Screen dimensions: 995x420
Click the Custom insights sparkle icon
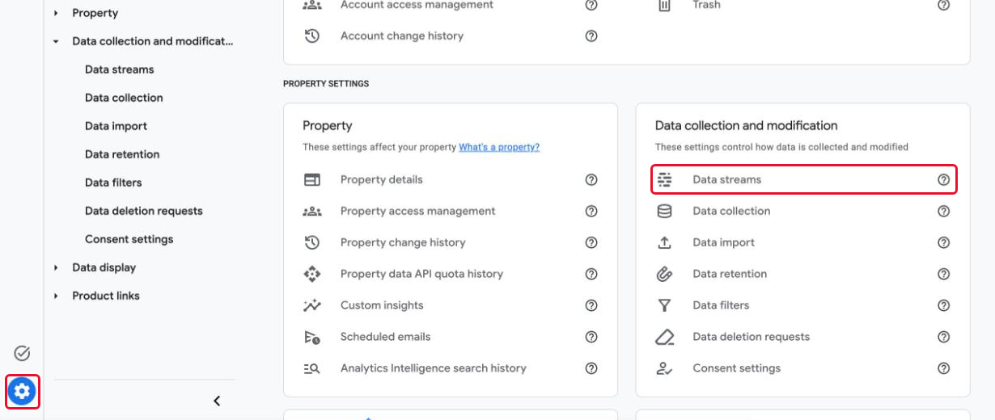[x=312, y=305]
